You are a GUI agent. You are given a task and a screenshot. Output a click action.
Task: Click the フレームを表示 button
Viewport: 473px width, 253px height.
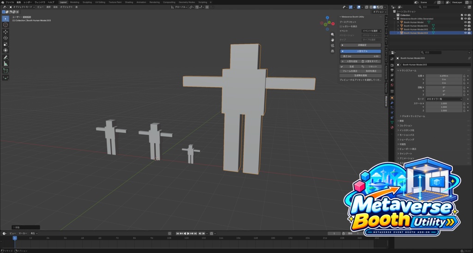tap(350, 71)
